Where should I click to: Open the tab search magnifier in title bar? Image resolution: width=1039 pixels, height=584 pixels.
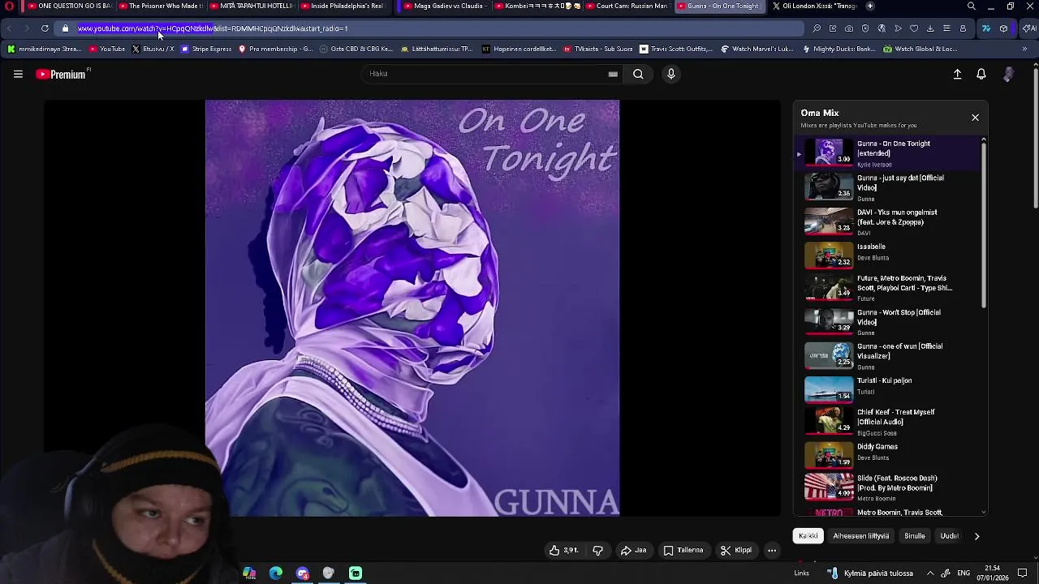(x=972, y=6)
